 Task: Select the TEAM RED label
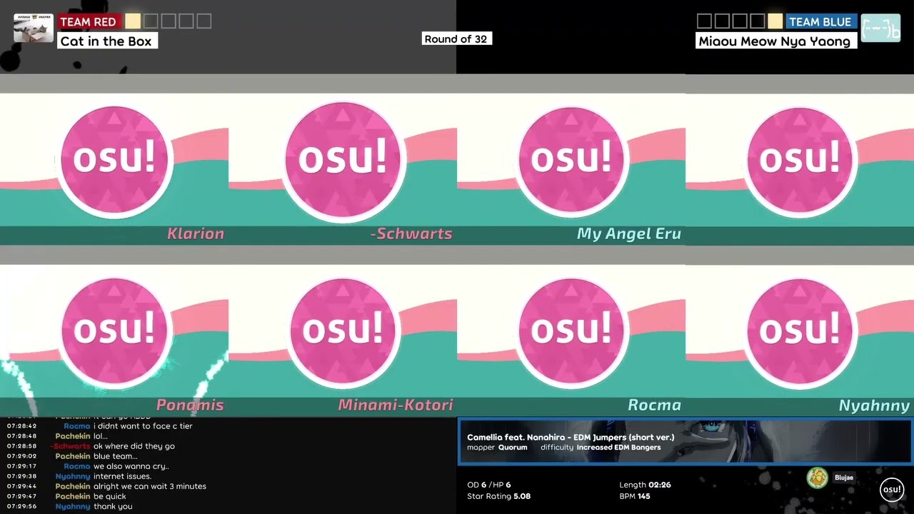89,21
